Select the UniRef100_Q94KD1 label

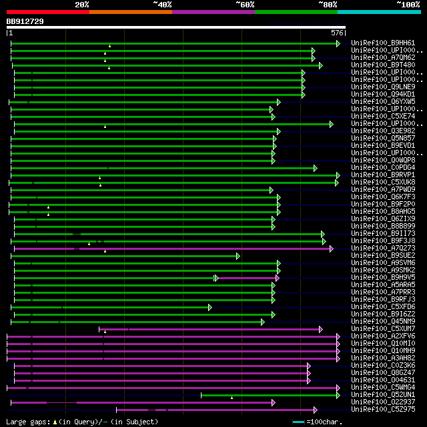coord(383,94)
